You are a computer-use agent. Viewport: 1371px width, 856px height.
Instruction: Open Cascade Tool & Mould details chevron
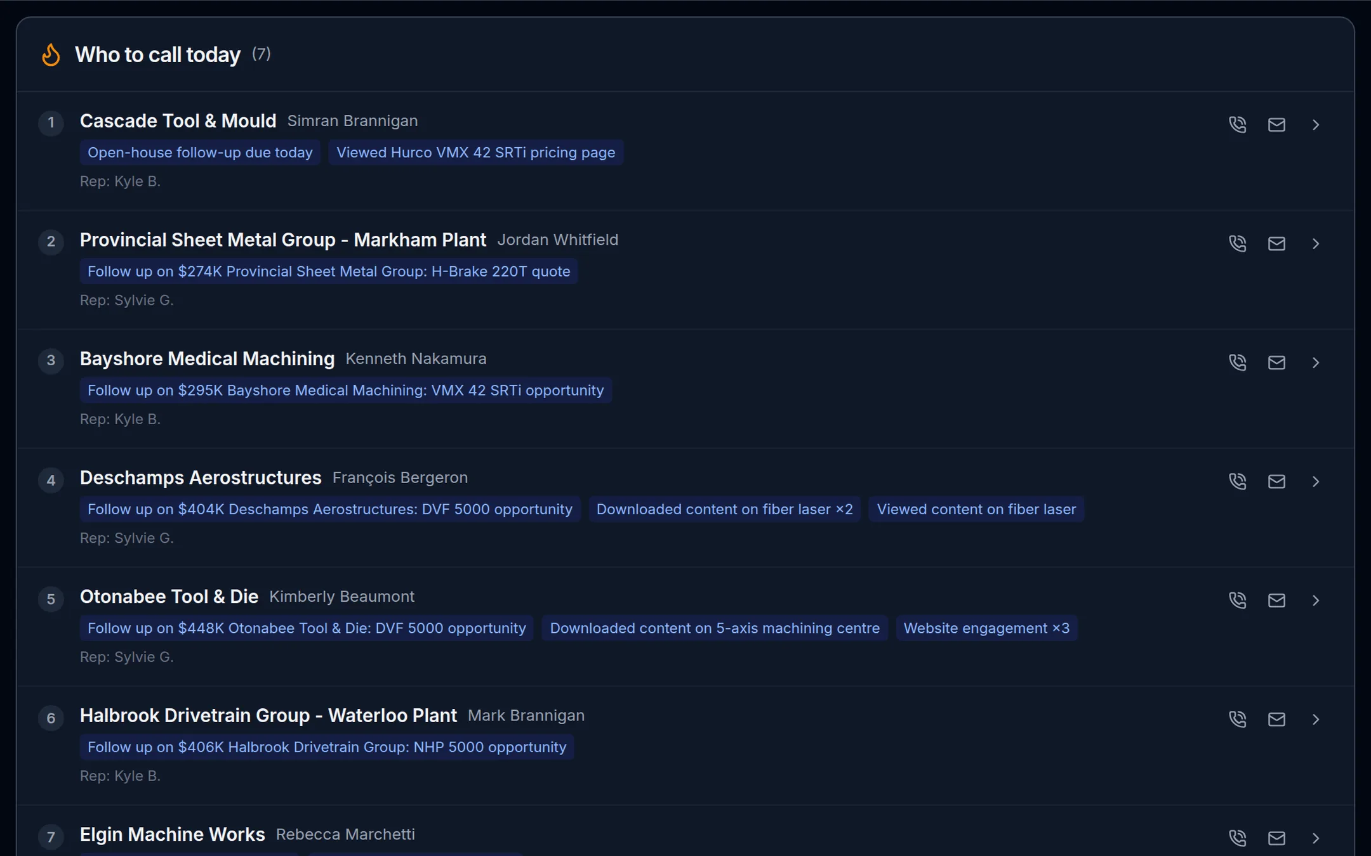point(1316,124)
